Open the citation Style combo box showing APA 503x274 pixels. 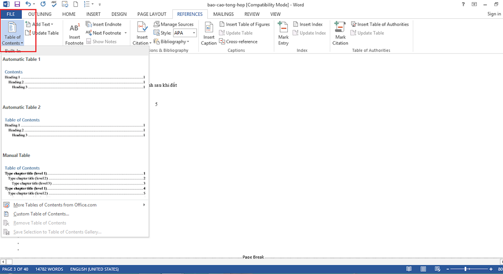tap(185, 33)
